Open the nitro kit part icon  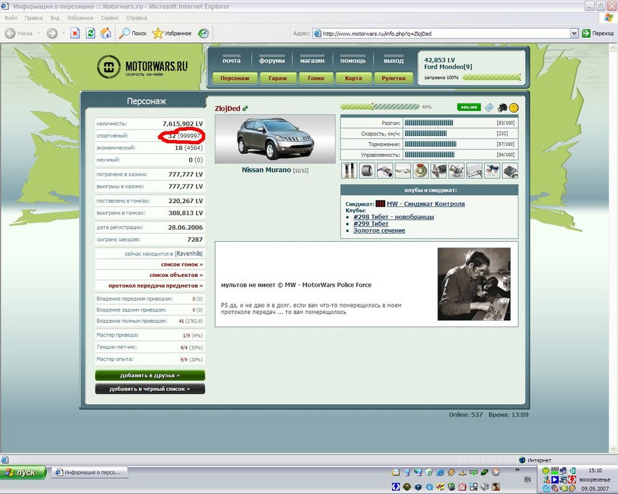pos(492,171)
